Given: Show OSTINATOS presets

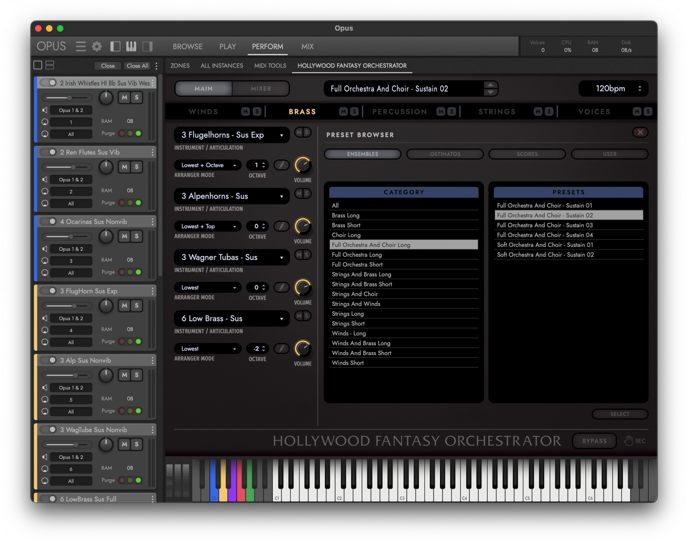Looking at the screenshot, I should point(445,154).
